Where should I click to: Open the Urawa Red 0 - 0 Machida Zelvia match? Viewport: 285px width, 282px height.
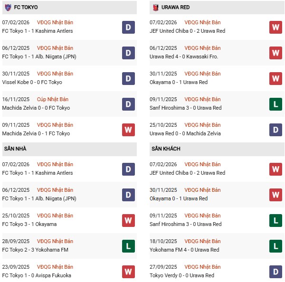point(187,133)
